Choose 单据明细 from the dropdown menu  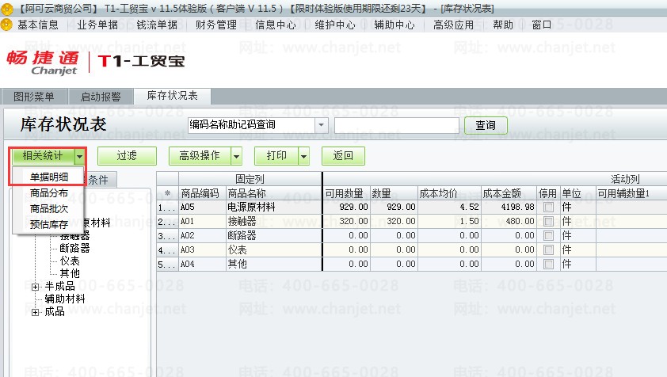(x=48, y=177)
